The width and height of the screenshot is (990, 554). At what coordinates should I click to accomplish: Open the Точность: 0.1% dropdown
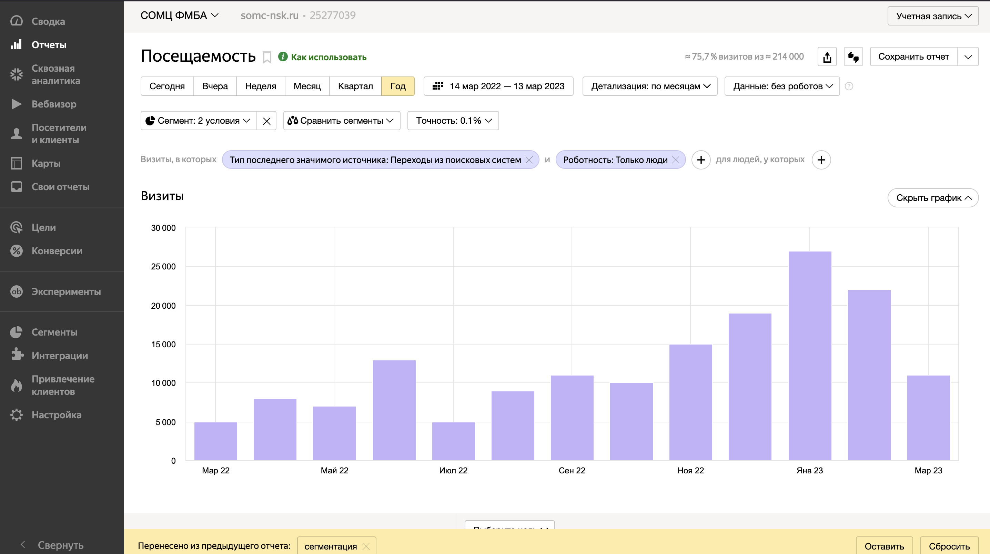[453, 121]
